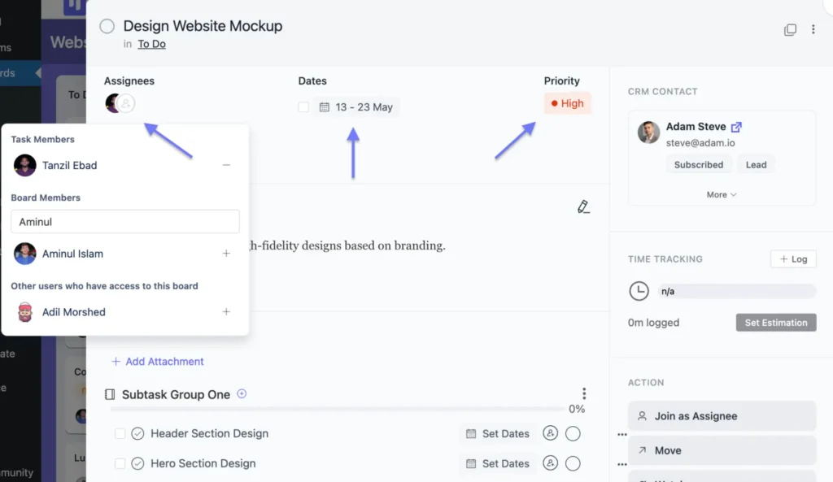Open Subtask Group One three-dot menu
The height and width of the screenshot is (482, 833).
pos(583,393)
